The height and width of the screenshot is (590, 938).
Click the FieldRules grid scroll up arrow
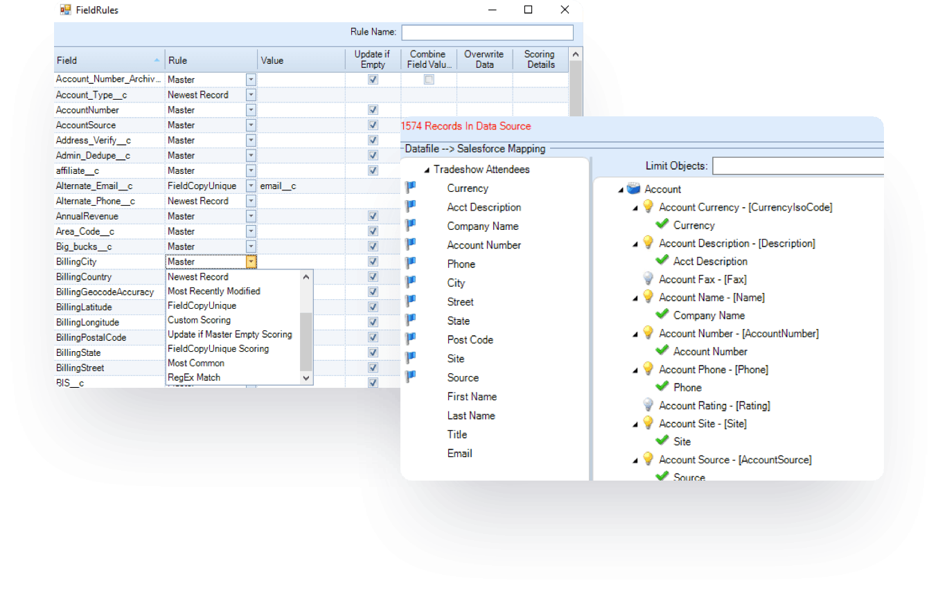576,54
